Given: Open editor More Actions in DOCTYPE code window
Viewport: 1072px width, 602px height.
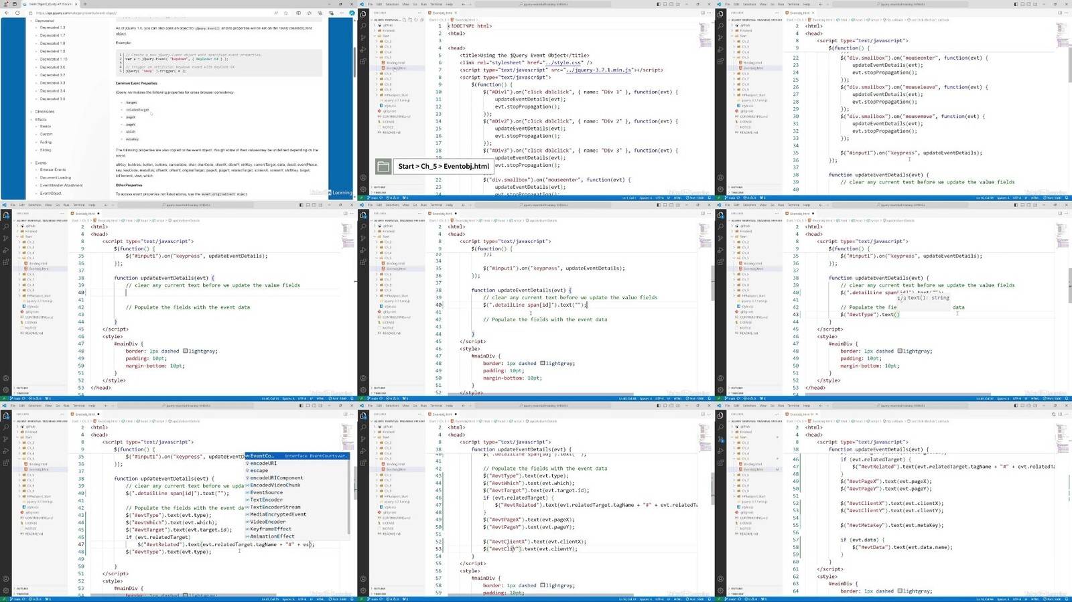Looking at the screenshot, I should (x=709, y=13).
